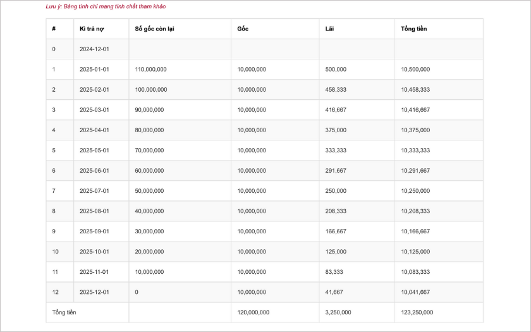This screenshot has width=531, height=332.
Task: Select the total payment cell 10,500,000
Action: click(x=415, y=70)
